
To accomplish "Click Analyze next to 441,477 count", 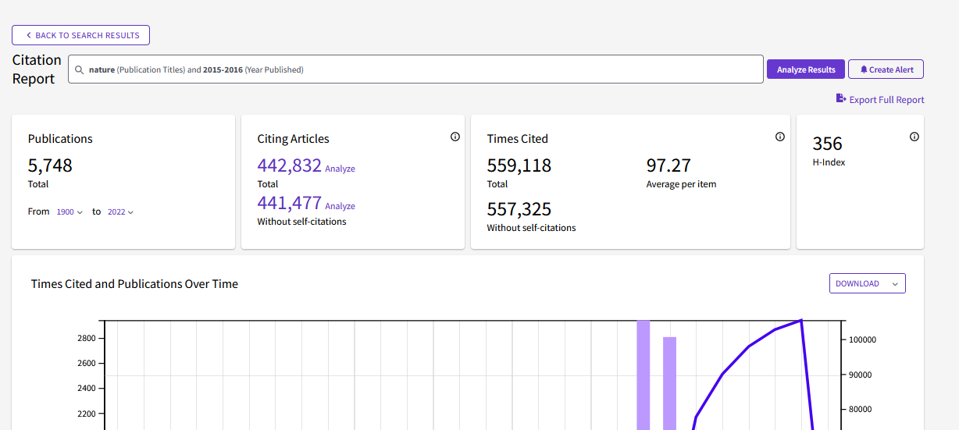I will [340, 206].
